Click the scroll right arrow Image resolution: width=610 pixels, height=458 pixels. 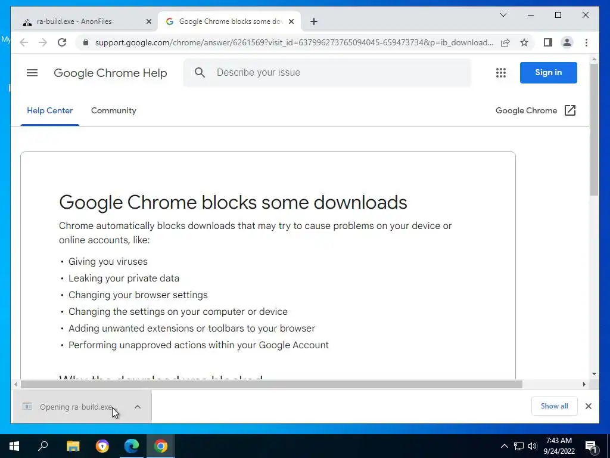(x=584, y=385)
